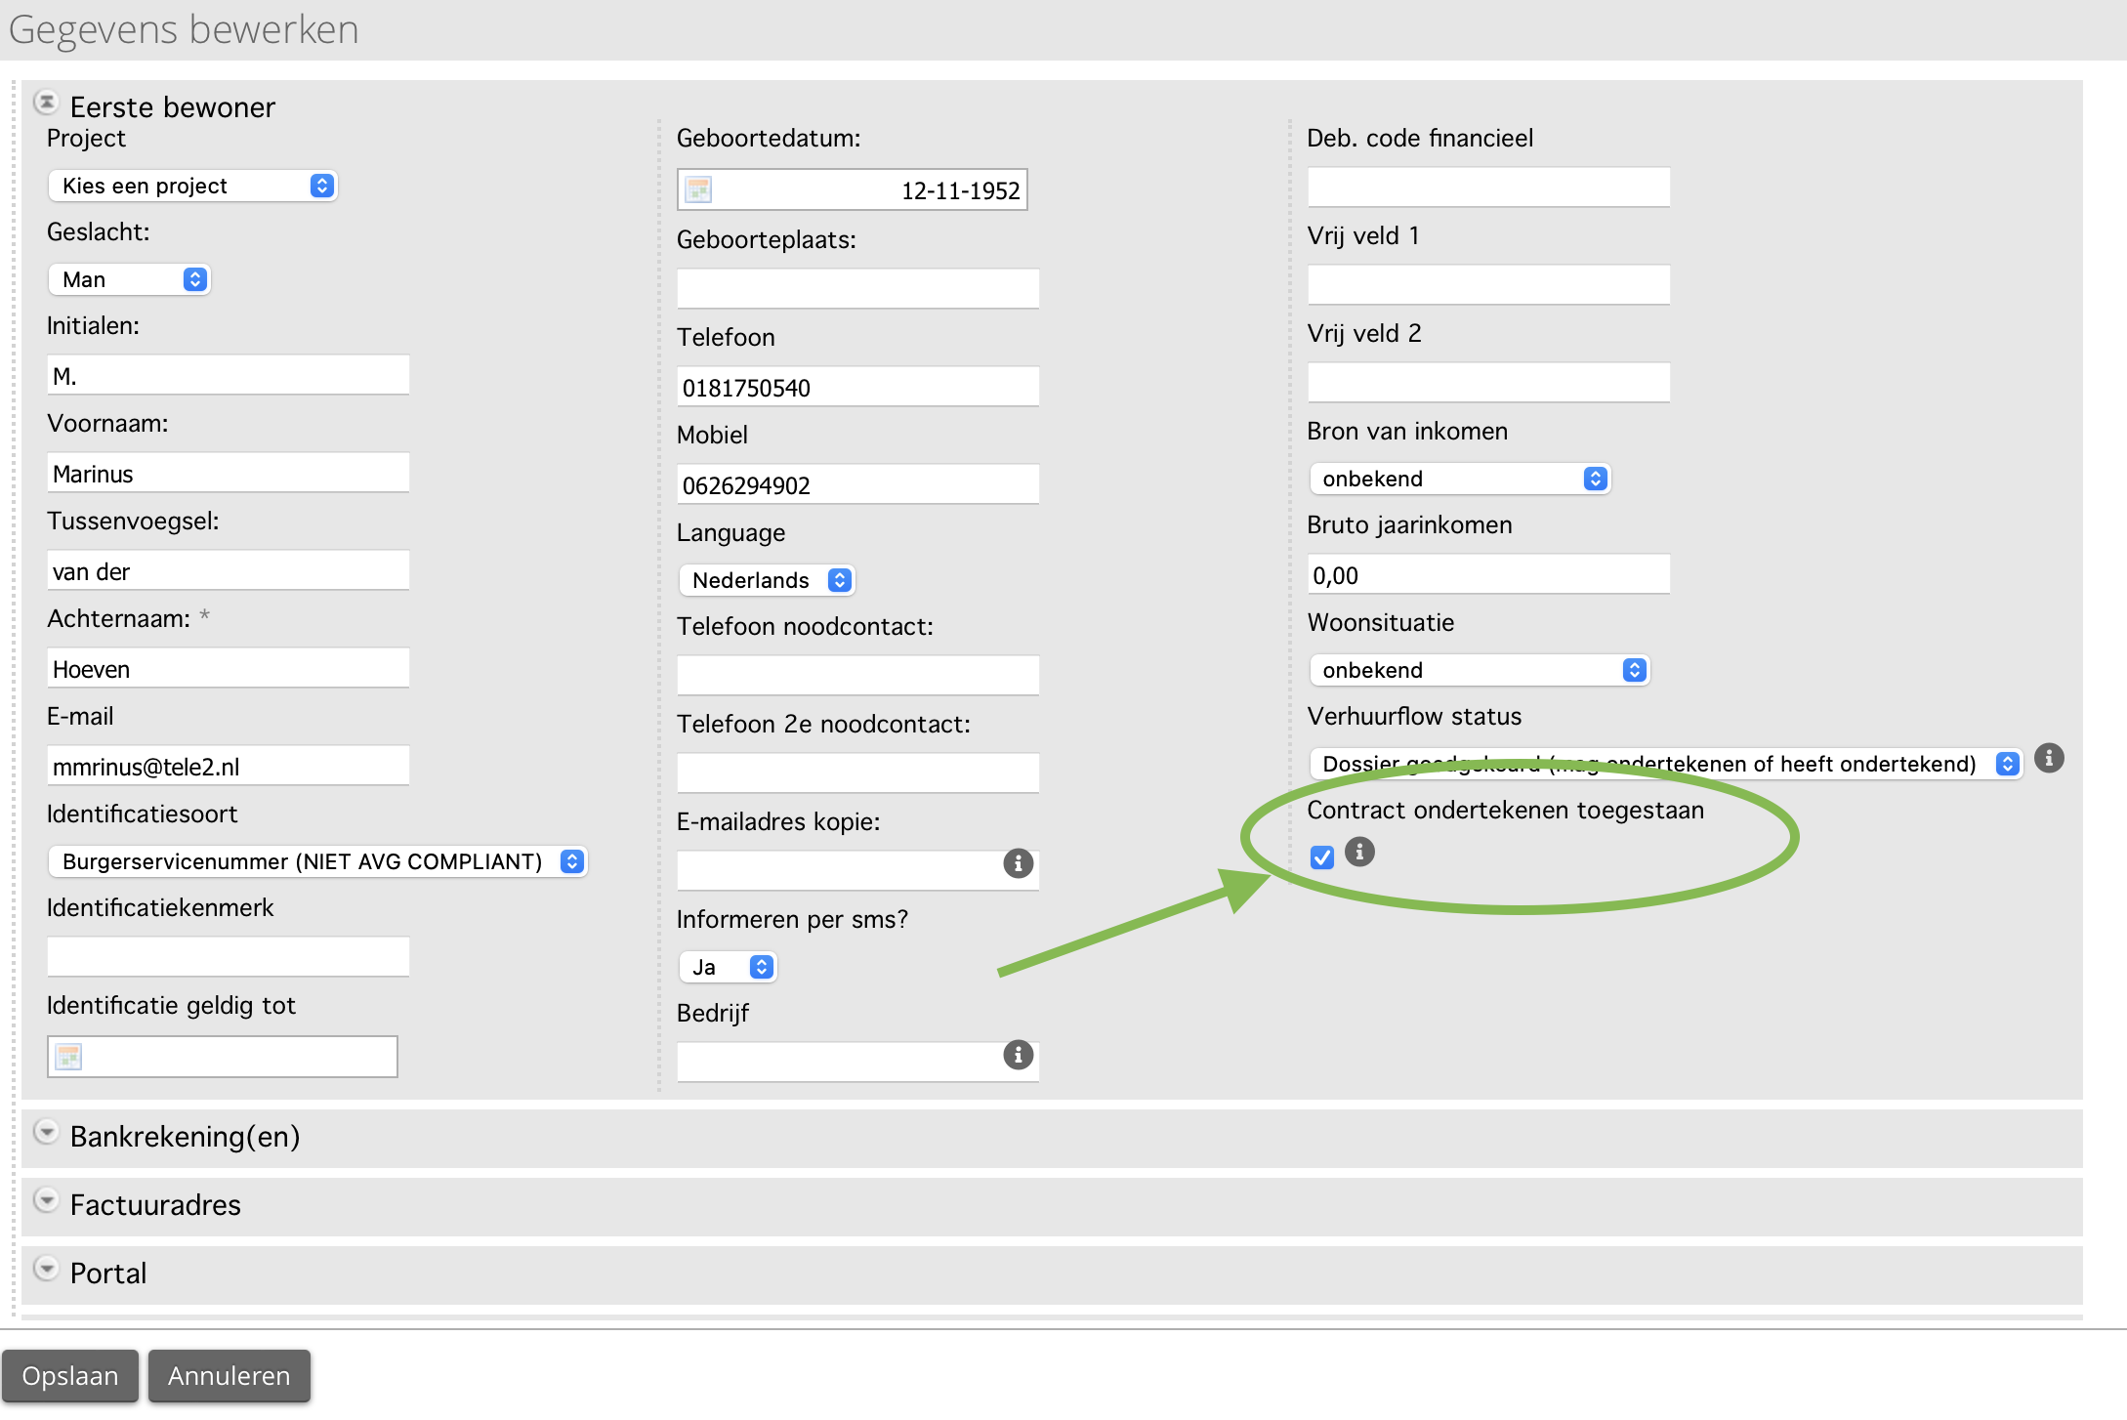The image size is (2127, 1420).
Task: Open the Geboortedatum calendar icon
Action: [x=698, y=189]
